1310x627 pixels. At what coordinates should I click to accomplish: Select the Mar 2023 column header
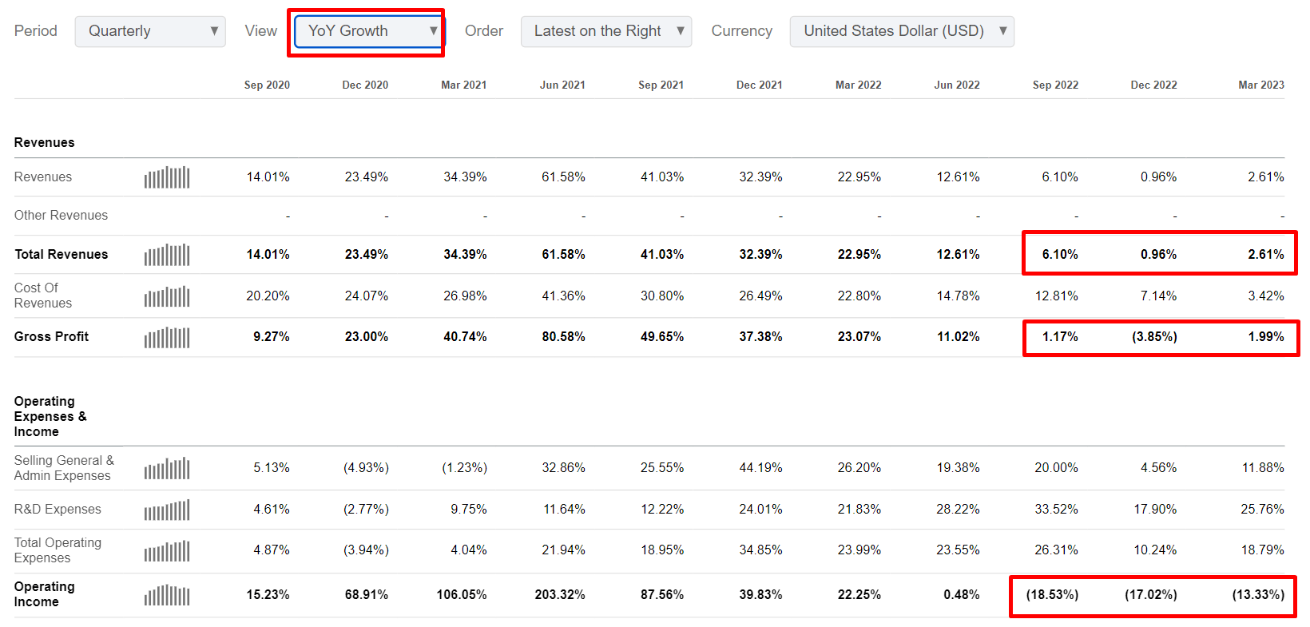pos(1260,85)
